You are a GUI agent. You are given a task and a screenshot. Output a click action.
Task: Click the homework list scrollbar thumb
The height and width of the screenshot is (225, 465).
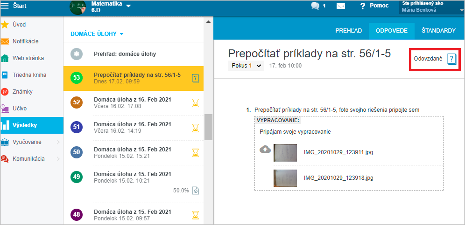coord(208,127)
